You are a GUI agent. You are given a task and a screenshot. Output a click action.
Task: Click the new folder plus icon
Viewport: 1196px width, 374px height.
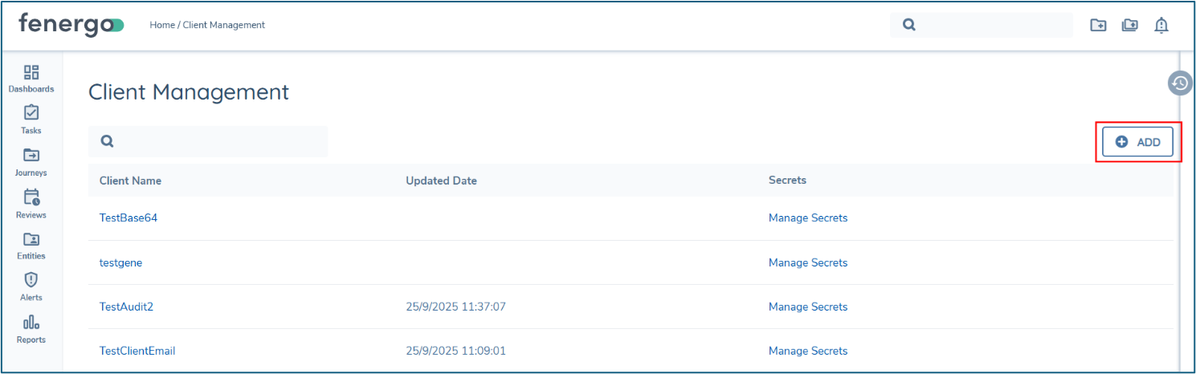pos(1098,26)
